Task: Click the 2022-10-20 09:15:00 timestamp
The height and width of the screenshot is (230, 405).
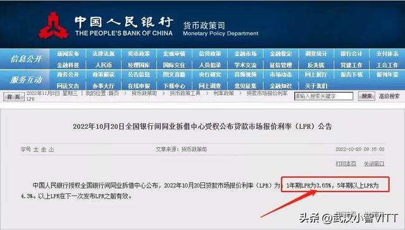Action: point(360,149)
